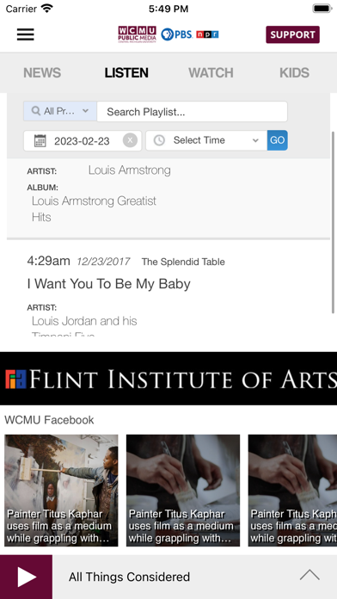
Task: Open the Select Time dropdown
Action: pos(206,140)
